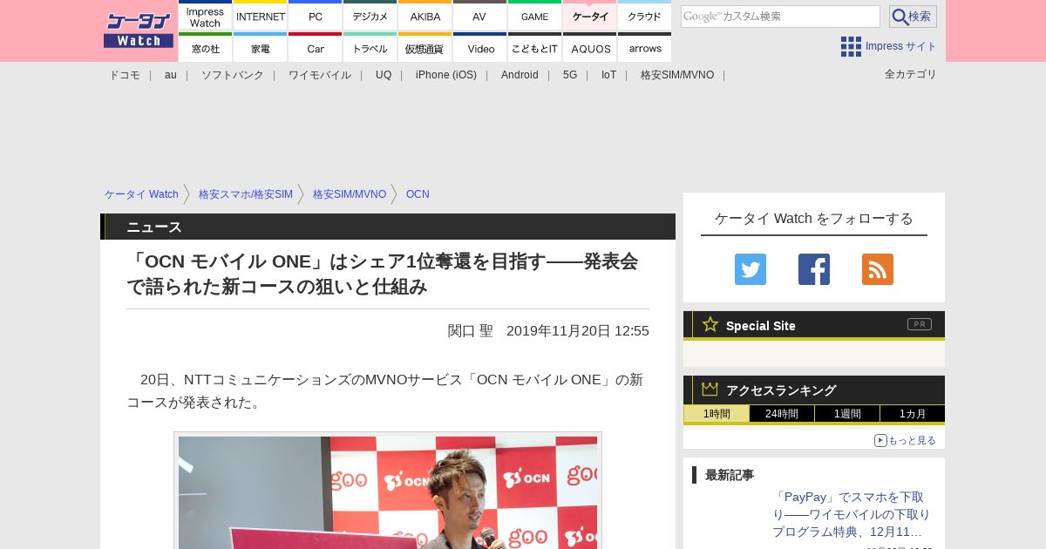This screenshot has height=549, width=1046.
Task: Open the AKIBA nav tab
Action: coord(425,16)
